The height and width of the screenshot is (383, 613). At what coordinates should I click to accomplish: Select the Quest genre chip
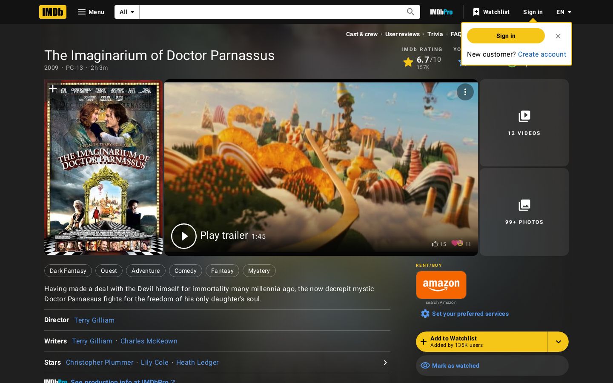point(109,271)
